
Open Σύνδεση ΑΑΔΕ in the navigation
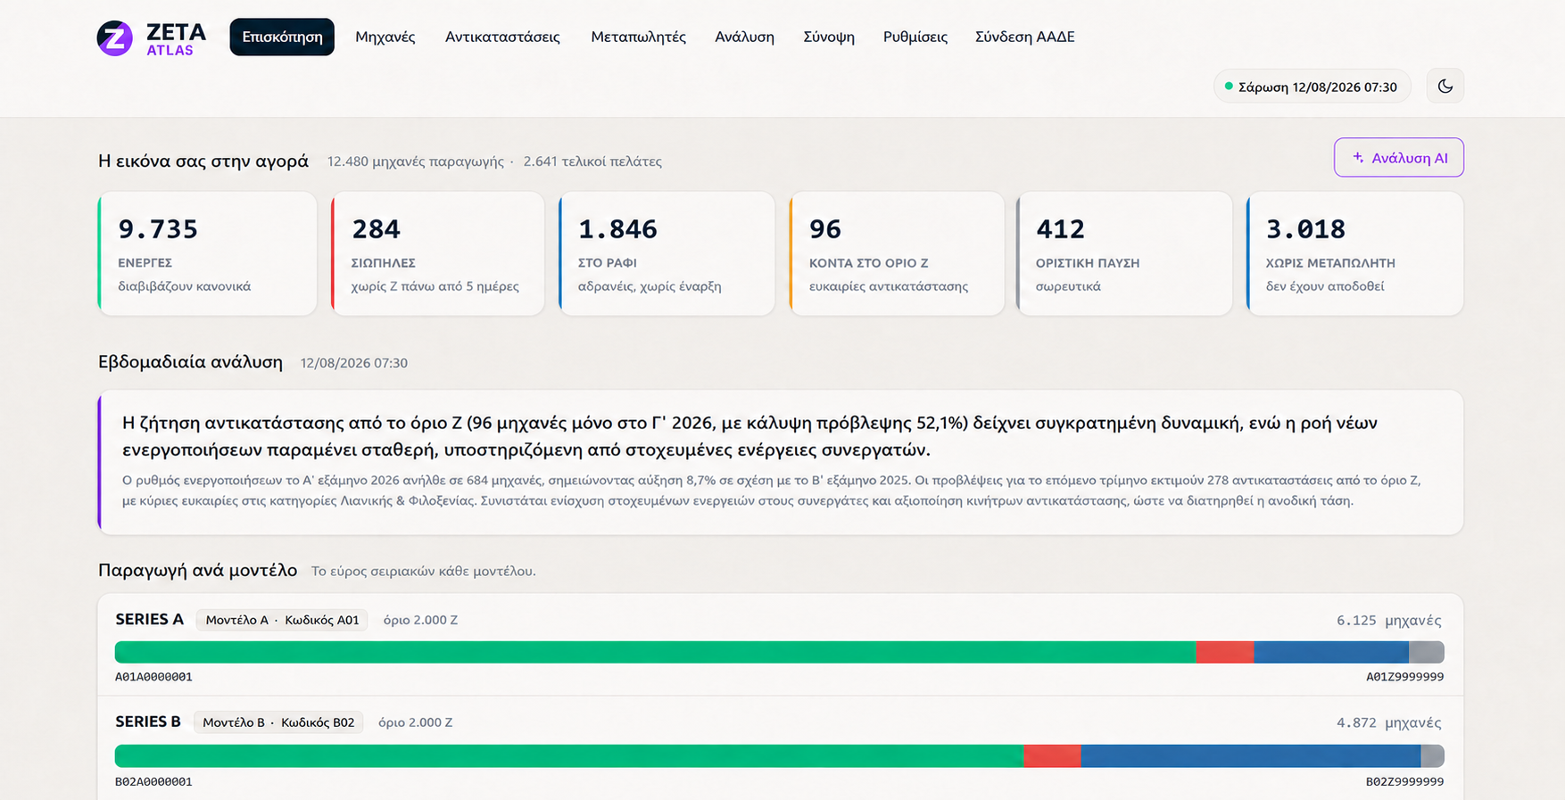tap(1024, 37)
